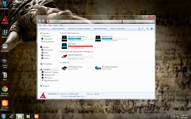Open the Help menu
This screenshot has width=191, height=119.
pos(61,25)
